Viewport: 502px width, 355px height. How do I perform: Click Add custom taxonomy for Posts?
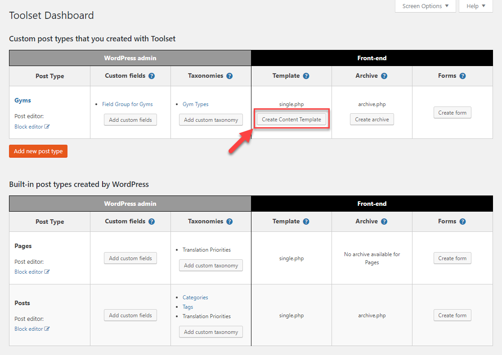click(211, 332)
